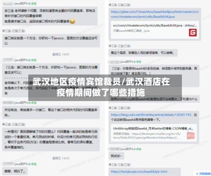
Task: Select the "一种情况？是我理解错了你的问题么" message
Action: click(x=51, y=139)
